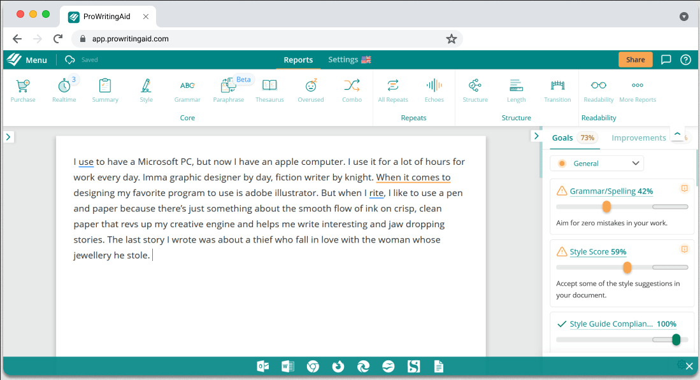The height and width of the screenshot is (380, 700).
Task: Open the Grammar/Spelling 42% link
Action: [611, 191]
